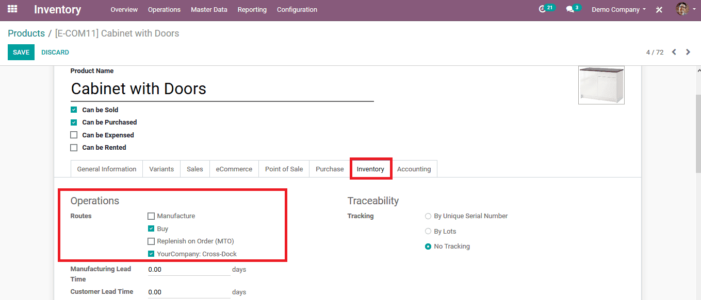Viewport: 701px width, 300px height.
Task: Select No Tracking radio option
Action: [x=428, y=246]
